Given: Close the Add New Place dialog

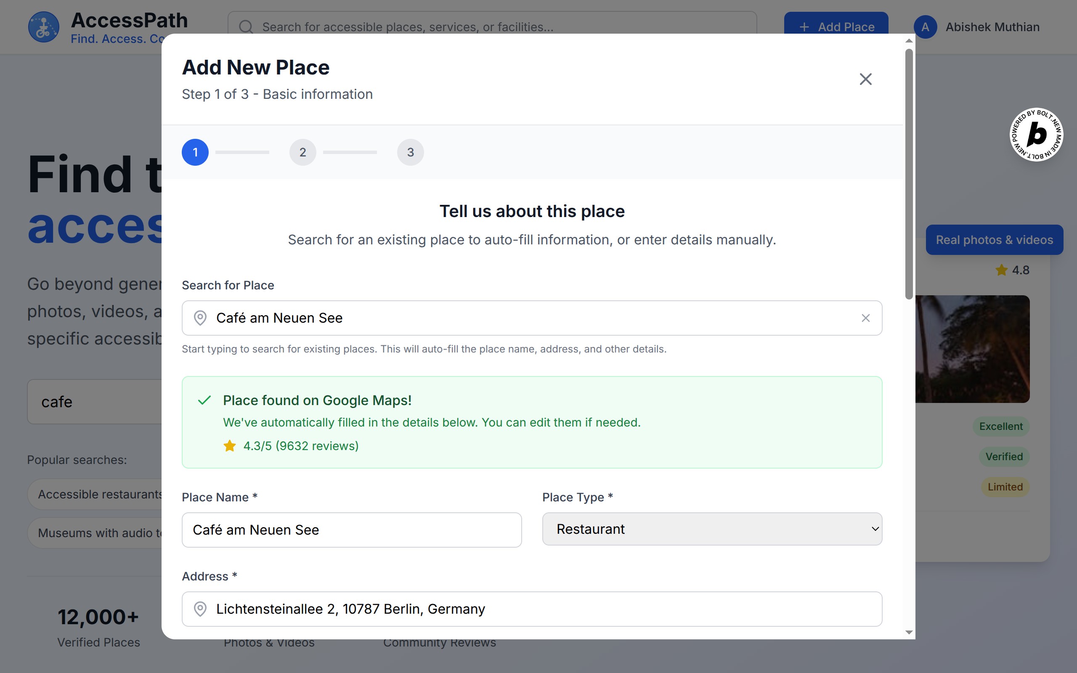Looking at the screenshot, I should [x=865, y=79].
